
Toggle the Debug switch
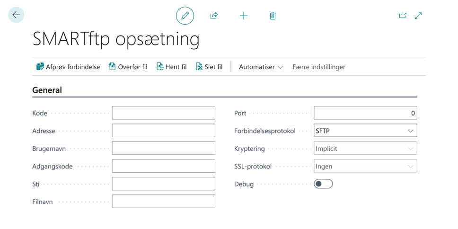[x=323, y=184]
